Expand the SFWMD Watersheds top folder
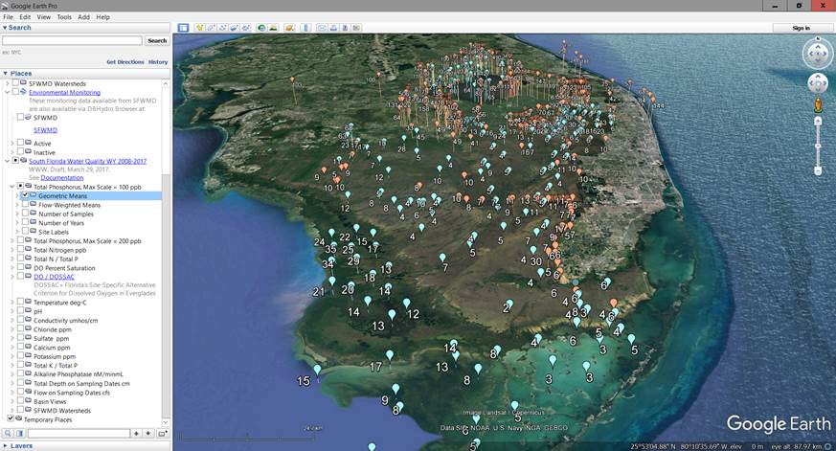This screenshot has width=836, height=451. (8, 83)
